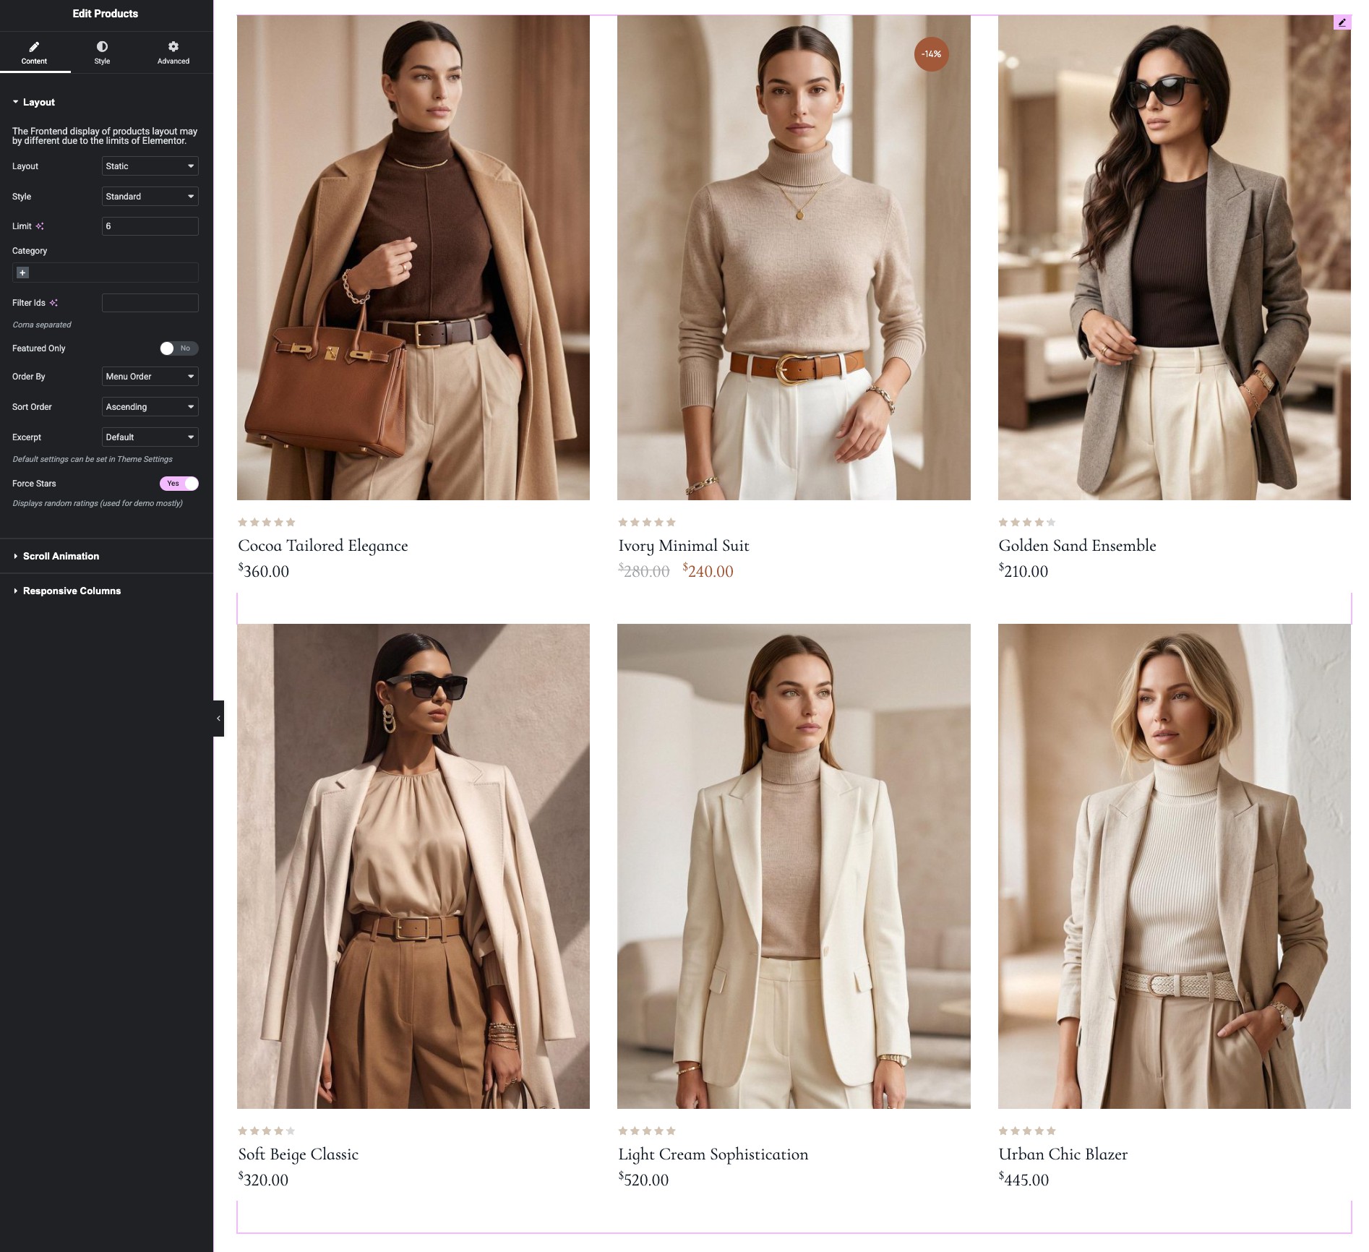Add a category with the plus icon
This screenshot has height=1252, width=1369.
point(22,273)
